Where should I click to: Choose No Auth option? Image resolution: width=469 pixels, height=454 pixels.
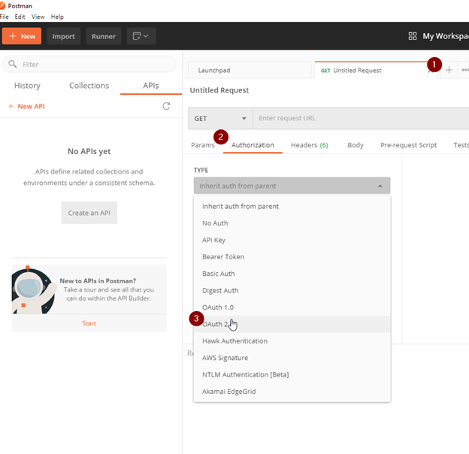292,223
